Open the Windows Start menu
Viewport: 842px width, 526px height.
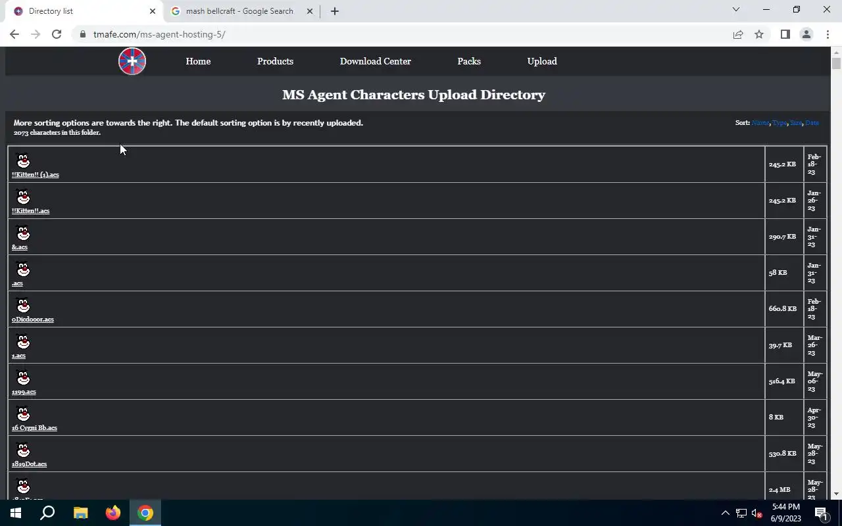click(16, 513)
